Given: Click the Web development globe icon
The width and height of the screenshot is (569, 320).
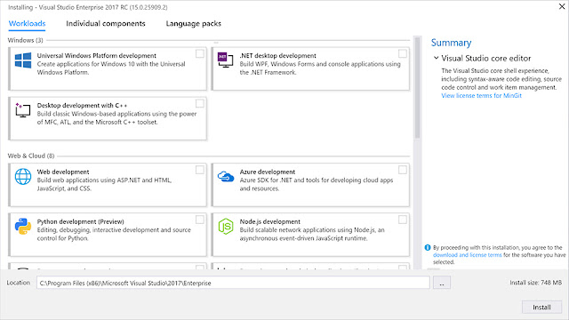Looking at the screenshot, I should click(x=23, y=177).
